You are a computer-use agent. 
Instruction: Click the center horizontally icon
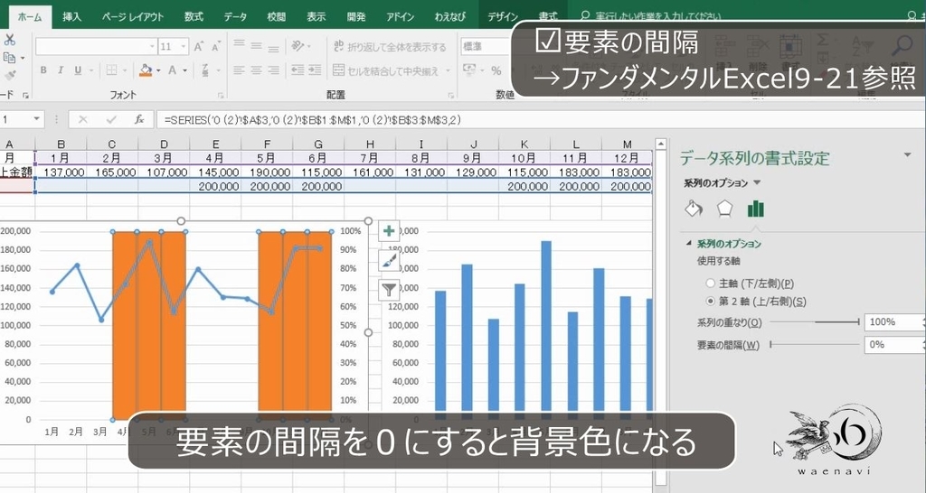point(256,70)
